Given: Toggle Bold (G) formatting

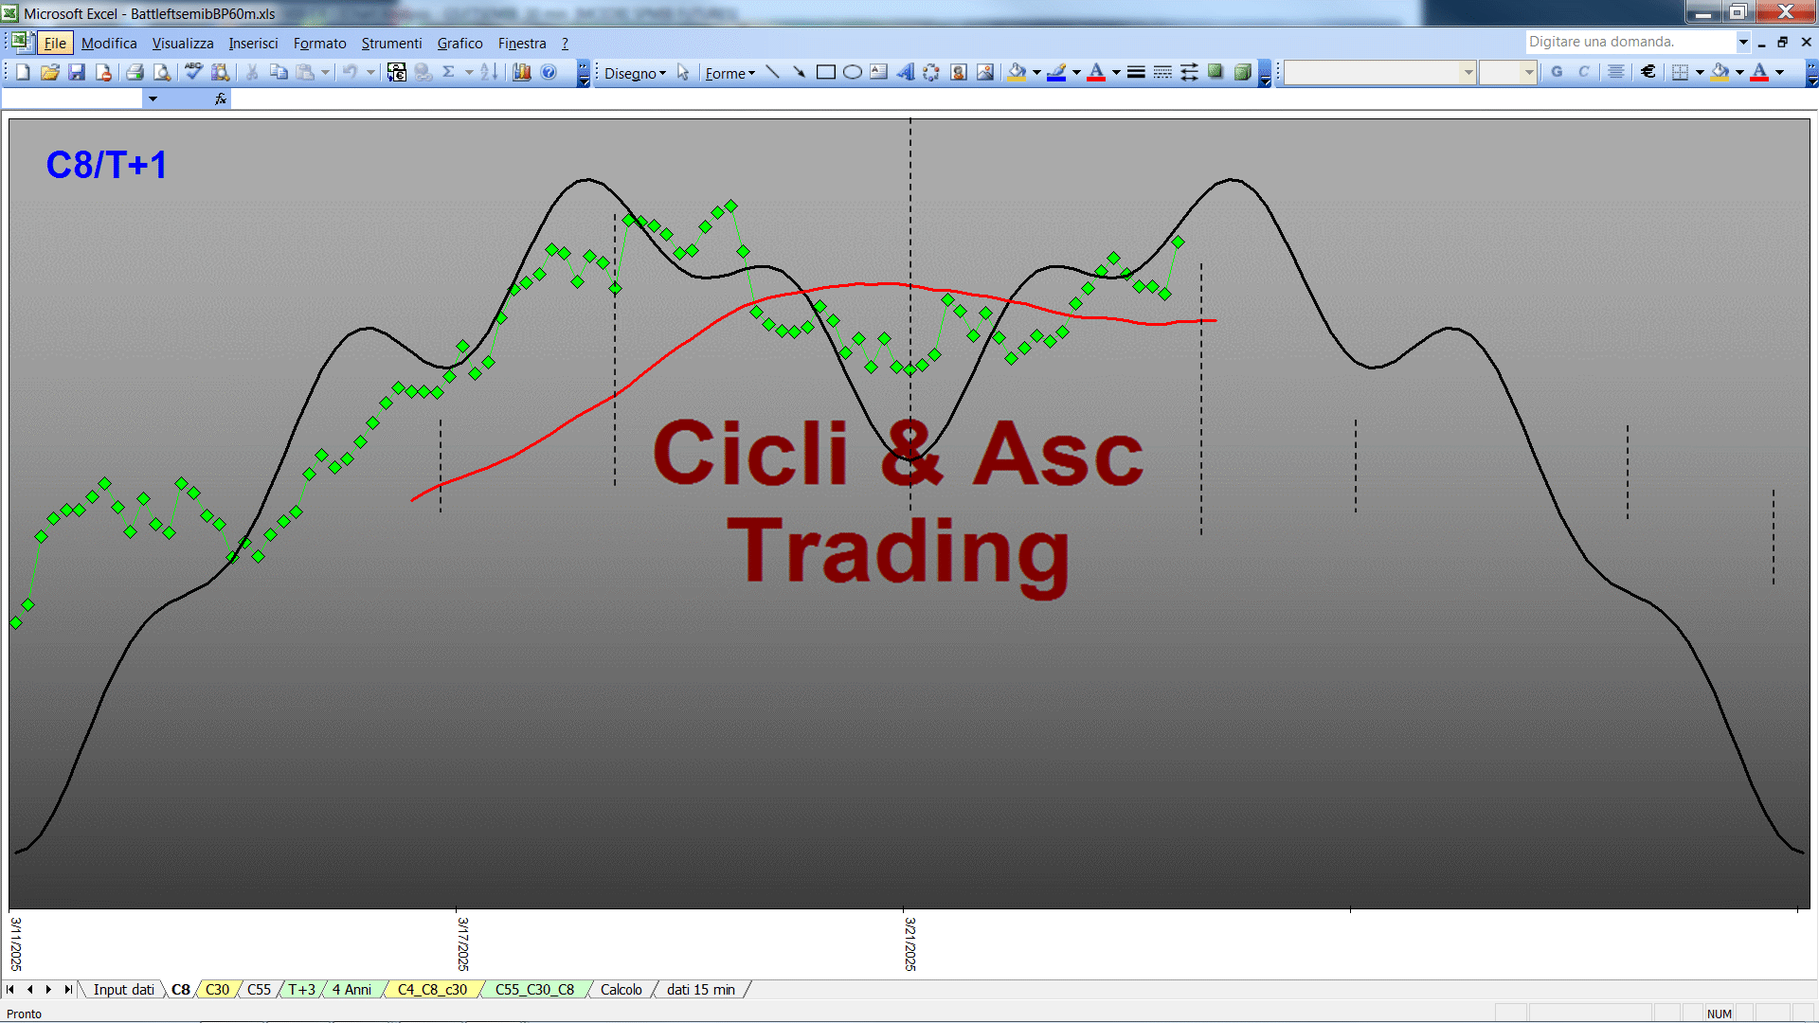Looking at the screenshot, I should coord(1557,72).
